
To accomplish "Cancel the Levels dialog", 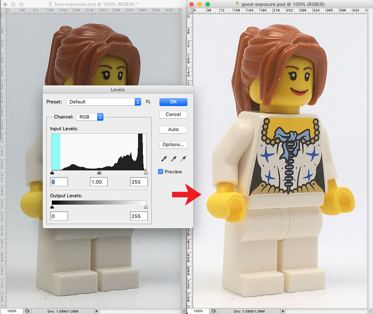I will (x=173, y=114).
